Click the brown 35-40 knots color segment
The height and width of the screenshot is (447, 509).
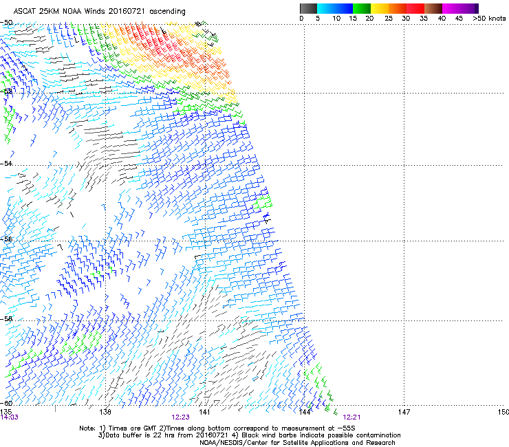pos(433,8)
